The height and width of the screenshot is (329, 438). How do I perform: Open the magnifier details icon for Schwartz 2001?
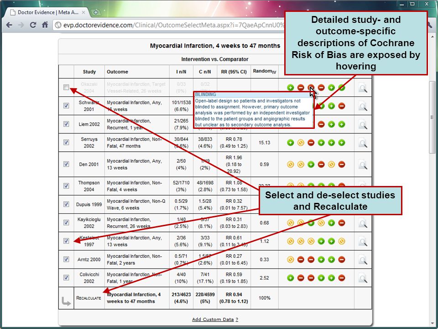point(363,106)
